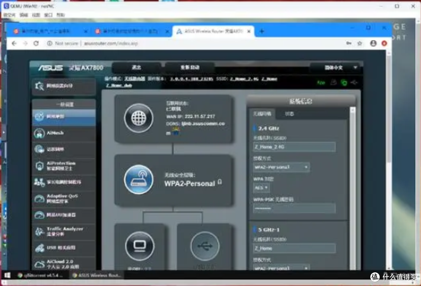Click the green App status icon
Viewport: 421px width, 286px height.
point(321,82)
